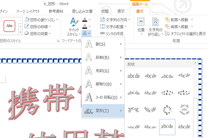Click the 図形の効果 shape effects icon
This screenshot has height=138, width=207.
click(27, 33)
